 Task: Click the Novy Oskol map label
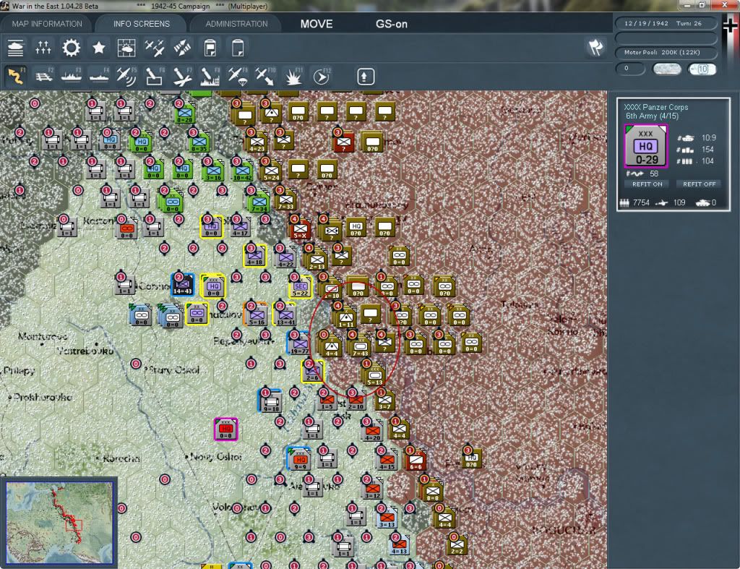click(x=215, y=457)
